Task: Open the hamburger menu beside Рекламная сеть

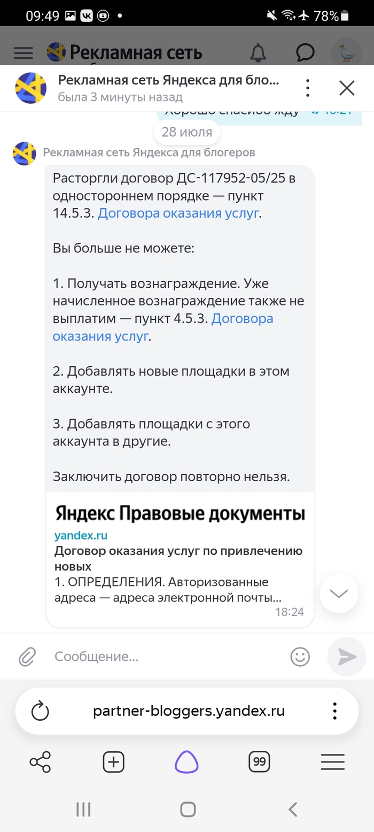Action: (23, 52)
